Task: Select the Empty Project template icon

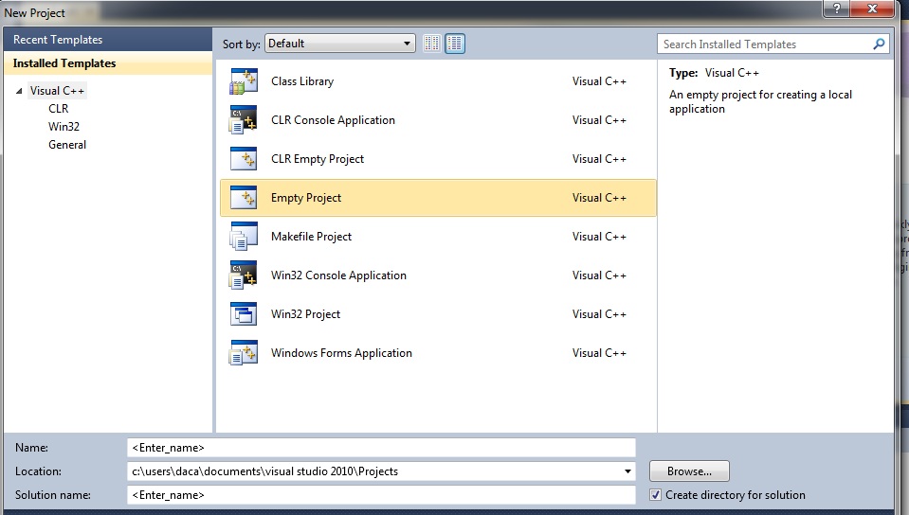Action: 244,198
